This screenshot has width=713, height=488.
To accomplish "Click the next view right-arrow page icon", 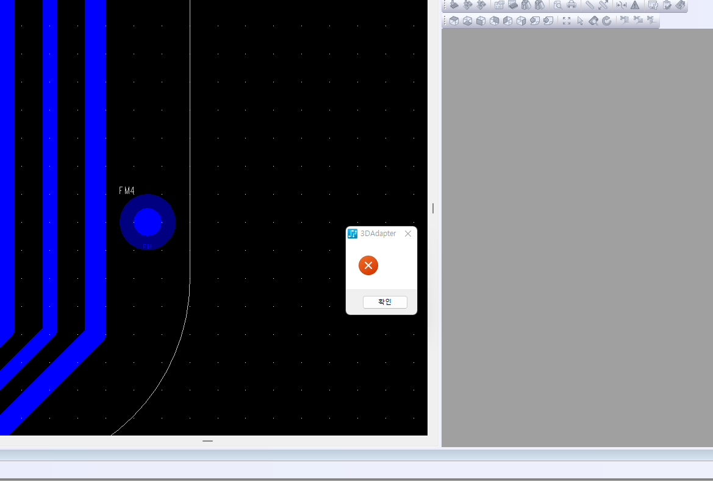I will point(548,21).
